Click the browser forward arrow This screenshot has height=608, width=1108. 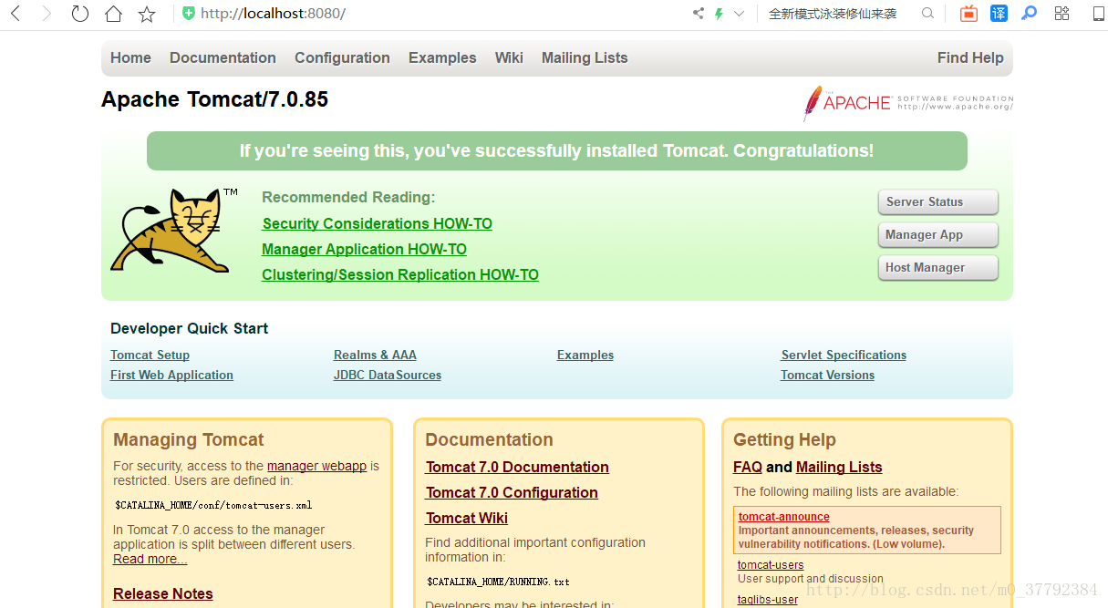click(x=47, y=14)
